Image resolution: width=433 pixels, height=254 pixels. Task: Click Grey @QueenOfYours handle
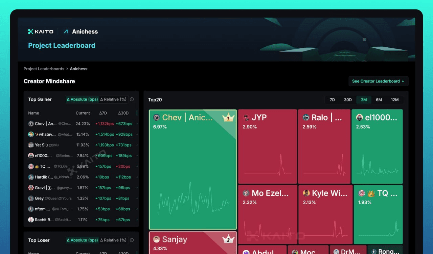[x=59, y=199]
